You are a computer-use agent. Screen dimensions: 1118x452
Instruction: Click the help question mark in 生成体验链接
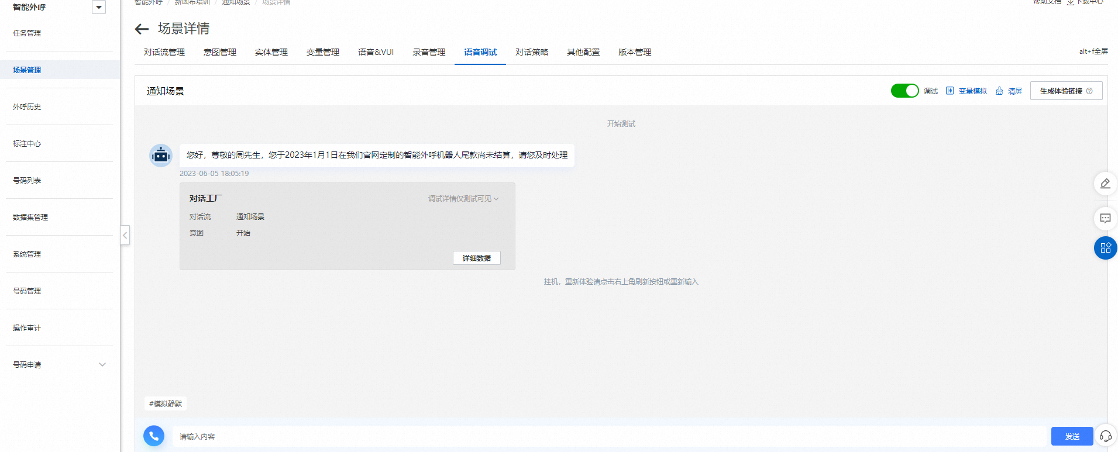[x=1089, y=91]
